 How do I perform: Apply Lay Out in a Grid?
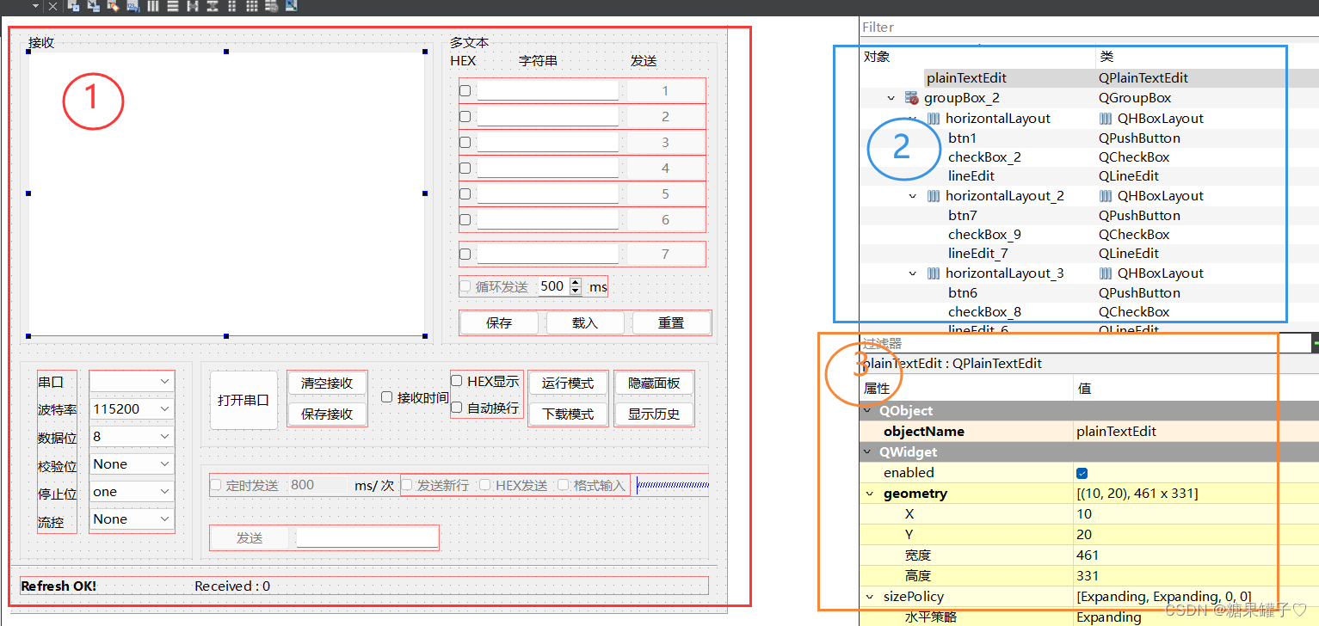(x=252, y=5)
